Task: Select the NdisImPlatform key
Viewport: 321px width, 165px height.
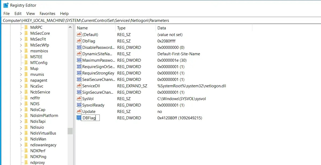Action: click(44, 116)
